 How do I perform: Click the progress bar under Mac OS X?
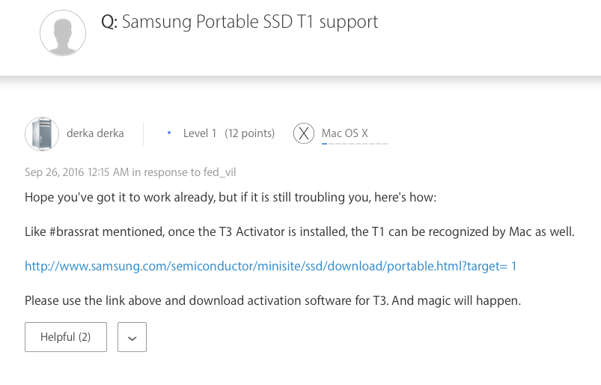click(354, 143)
